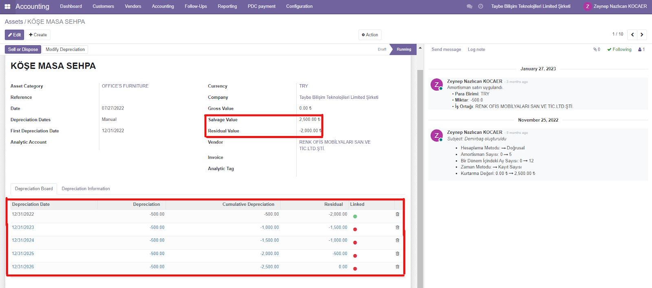Click red linked dot for 12/31/2025
The height and width of the screenshot is (288, 652).
(x=355, y=256)
